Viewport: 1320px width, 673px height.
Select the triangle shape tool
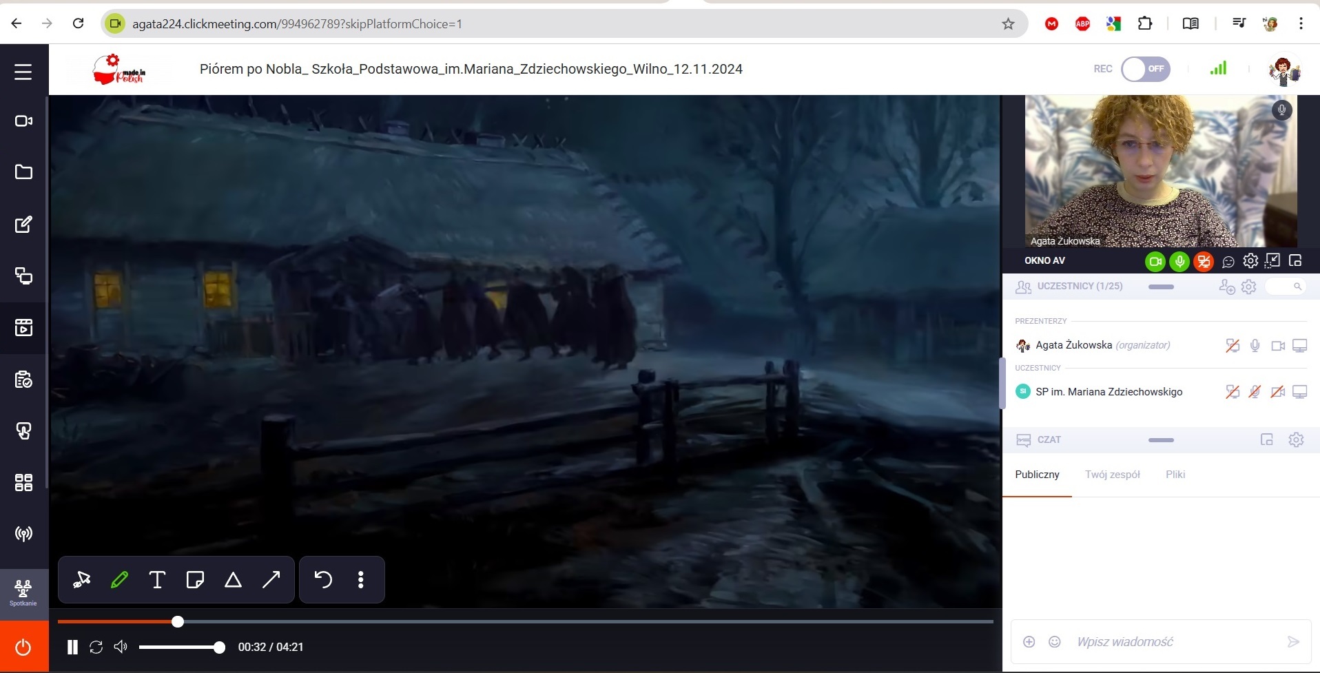tap(233, 580)
